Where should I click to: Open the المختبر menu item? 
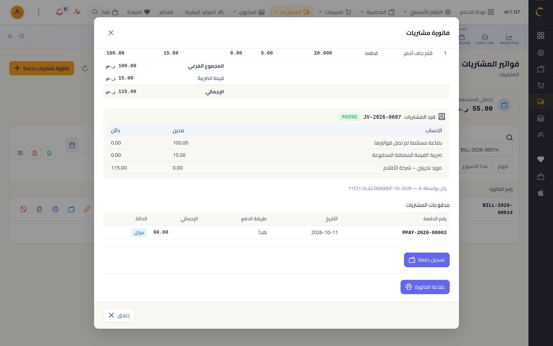[166, 12]
